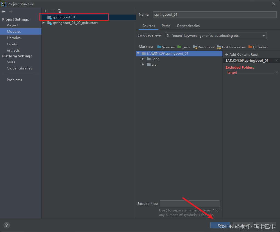Expand springboot_01_02_quickstart module

[x=43, y=23]
